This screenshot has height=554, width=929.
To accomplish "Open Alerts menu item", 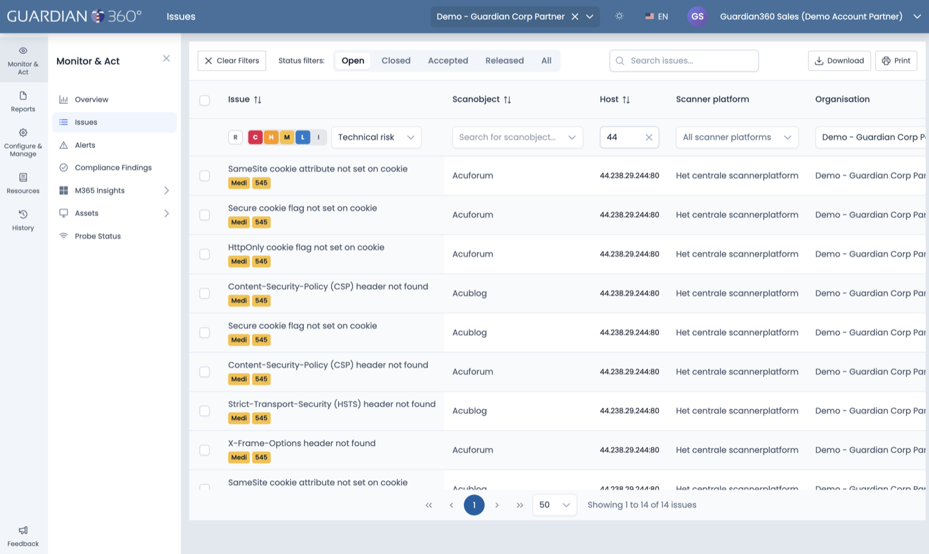I will (x=114, y=145).
